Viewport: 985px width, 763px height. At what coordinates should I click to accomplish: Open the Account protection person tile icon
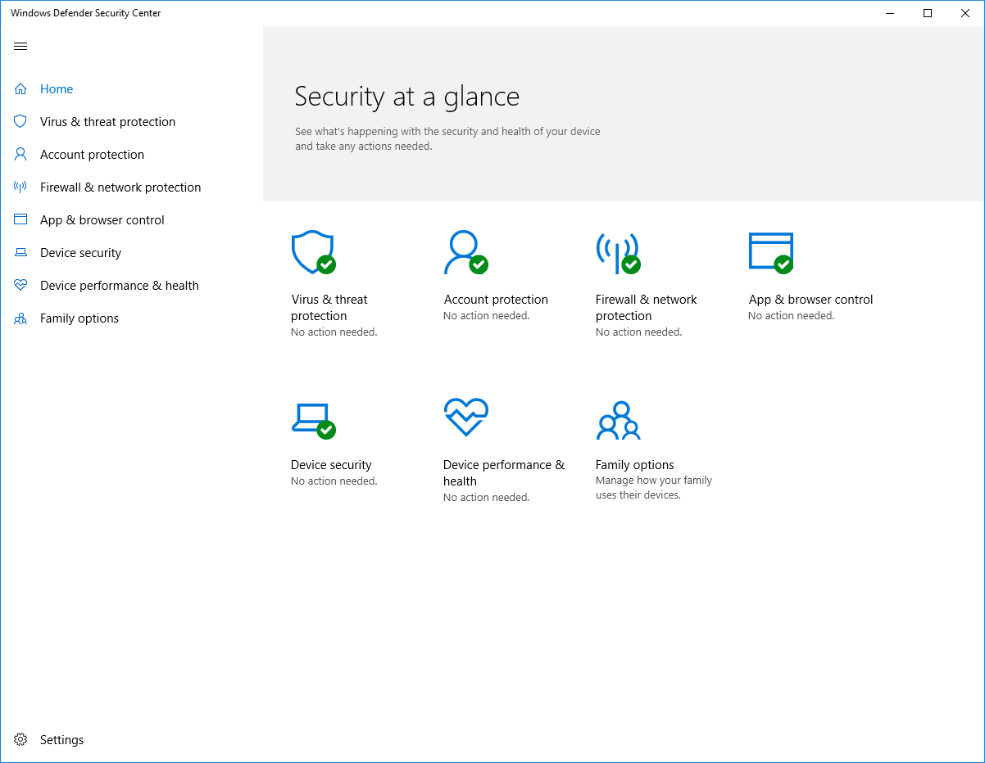tap(464, 252)
